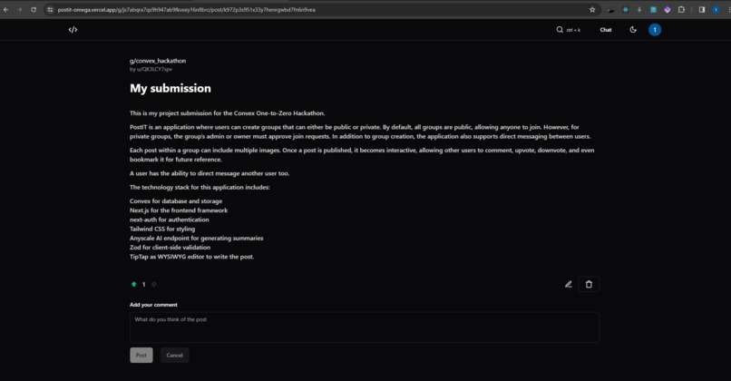Viewport: 731px width, 381px height.
Task: Open Chrome's three-dot menu
Action: pyautogui.click(x=728, y=9)
